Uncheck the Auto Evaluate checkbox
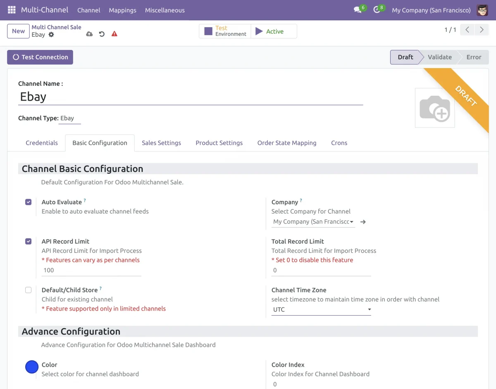The width and height of the screenshot is (496, 389). (x=29, y=202)
